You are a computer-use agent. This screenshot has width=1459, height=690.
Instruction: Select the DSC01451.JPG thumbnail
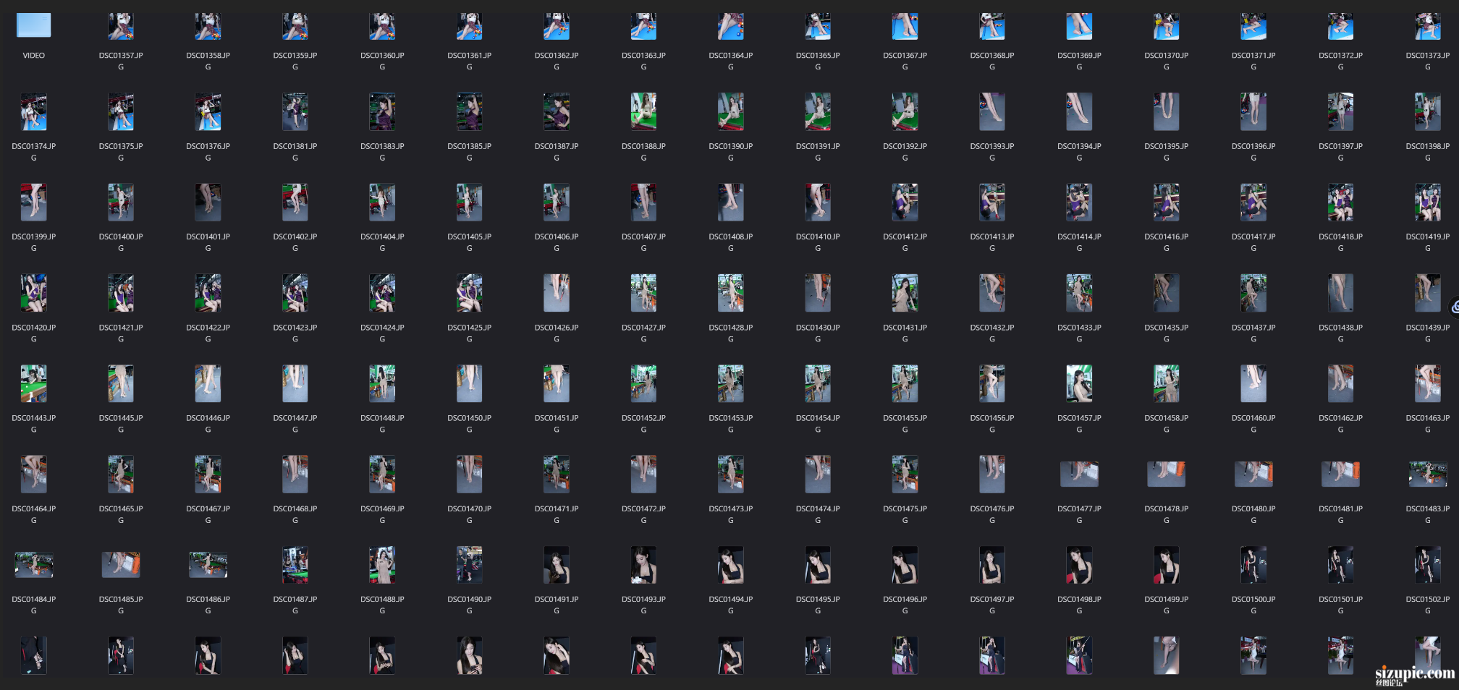point(557,383)
